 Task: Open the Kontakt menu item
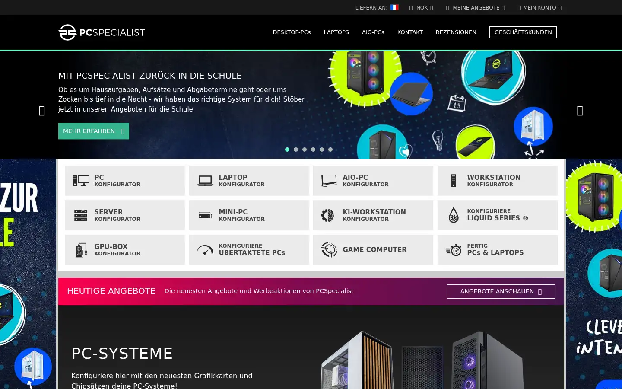click(410, 32)
